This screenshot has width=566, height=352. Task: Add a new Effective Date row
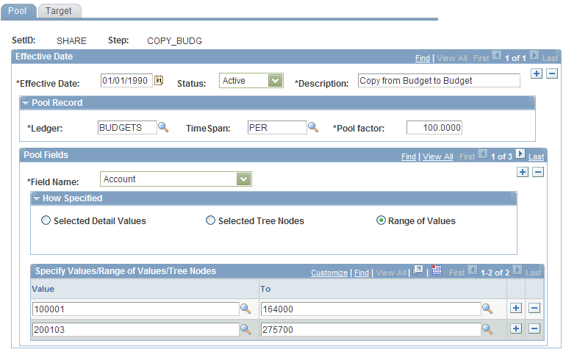[537, 73]
